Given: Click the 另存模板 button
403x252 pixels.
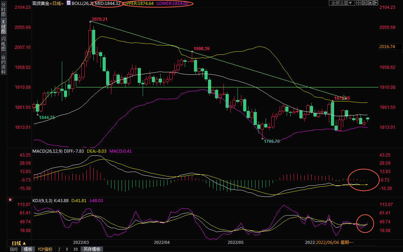Looking at the screenshot, I should [x=92, y=249].
